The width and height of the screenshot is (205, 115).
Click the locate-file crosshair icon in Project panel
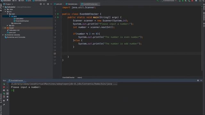(41, 4)
